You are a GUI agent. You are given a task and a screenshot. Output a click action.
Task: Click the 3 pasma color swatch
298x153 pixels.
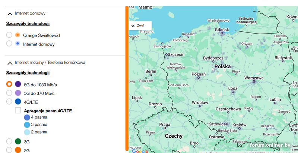pos(27,125)
